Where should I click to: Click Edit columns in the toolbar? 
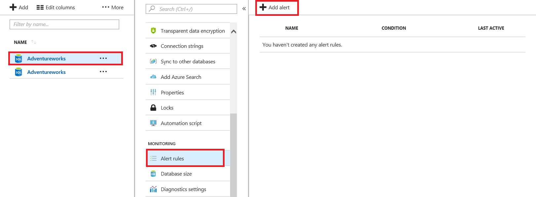click(56, 7)
